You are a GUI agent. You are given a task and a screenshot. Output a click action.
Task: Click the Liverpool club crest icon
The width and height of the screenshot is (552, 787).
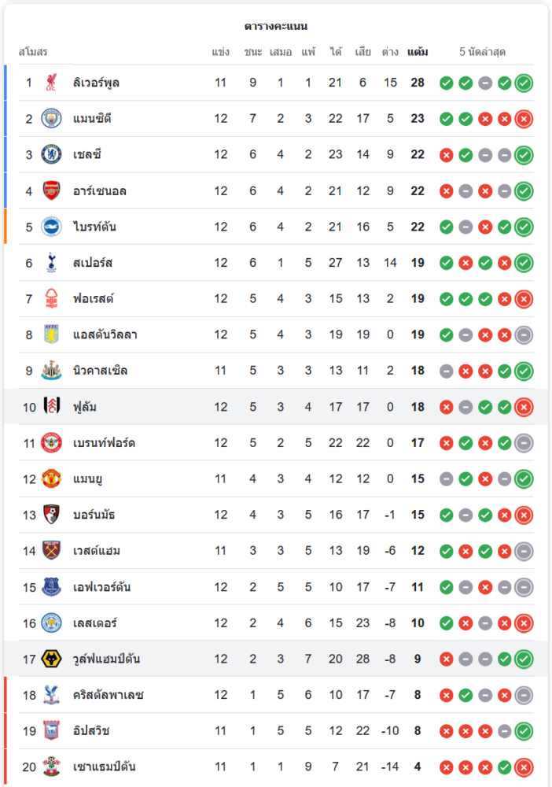[51, 83]
